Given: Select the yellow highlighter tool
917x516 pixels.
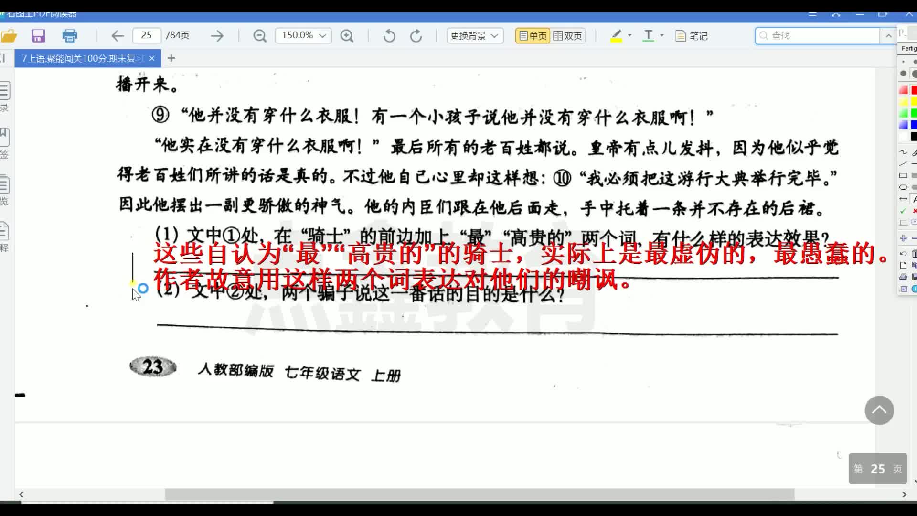Looking at the screenshot, I should [x=616, y=36].
